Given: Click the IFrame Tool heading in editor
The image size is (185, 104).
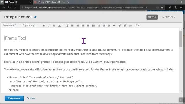Looking at the screenshot, I should (15, 38).
